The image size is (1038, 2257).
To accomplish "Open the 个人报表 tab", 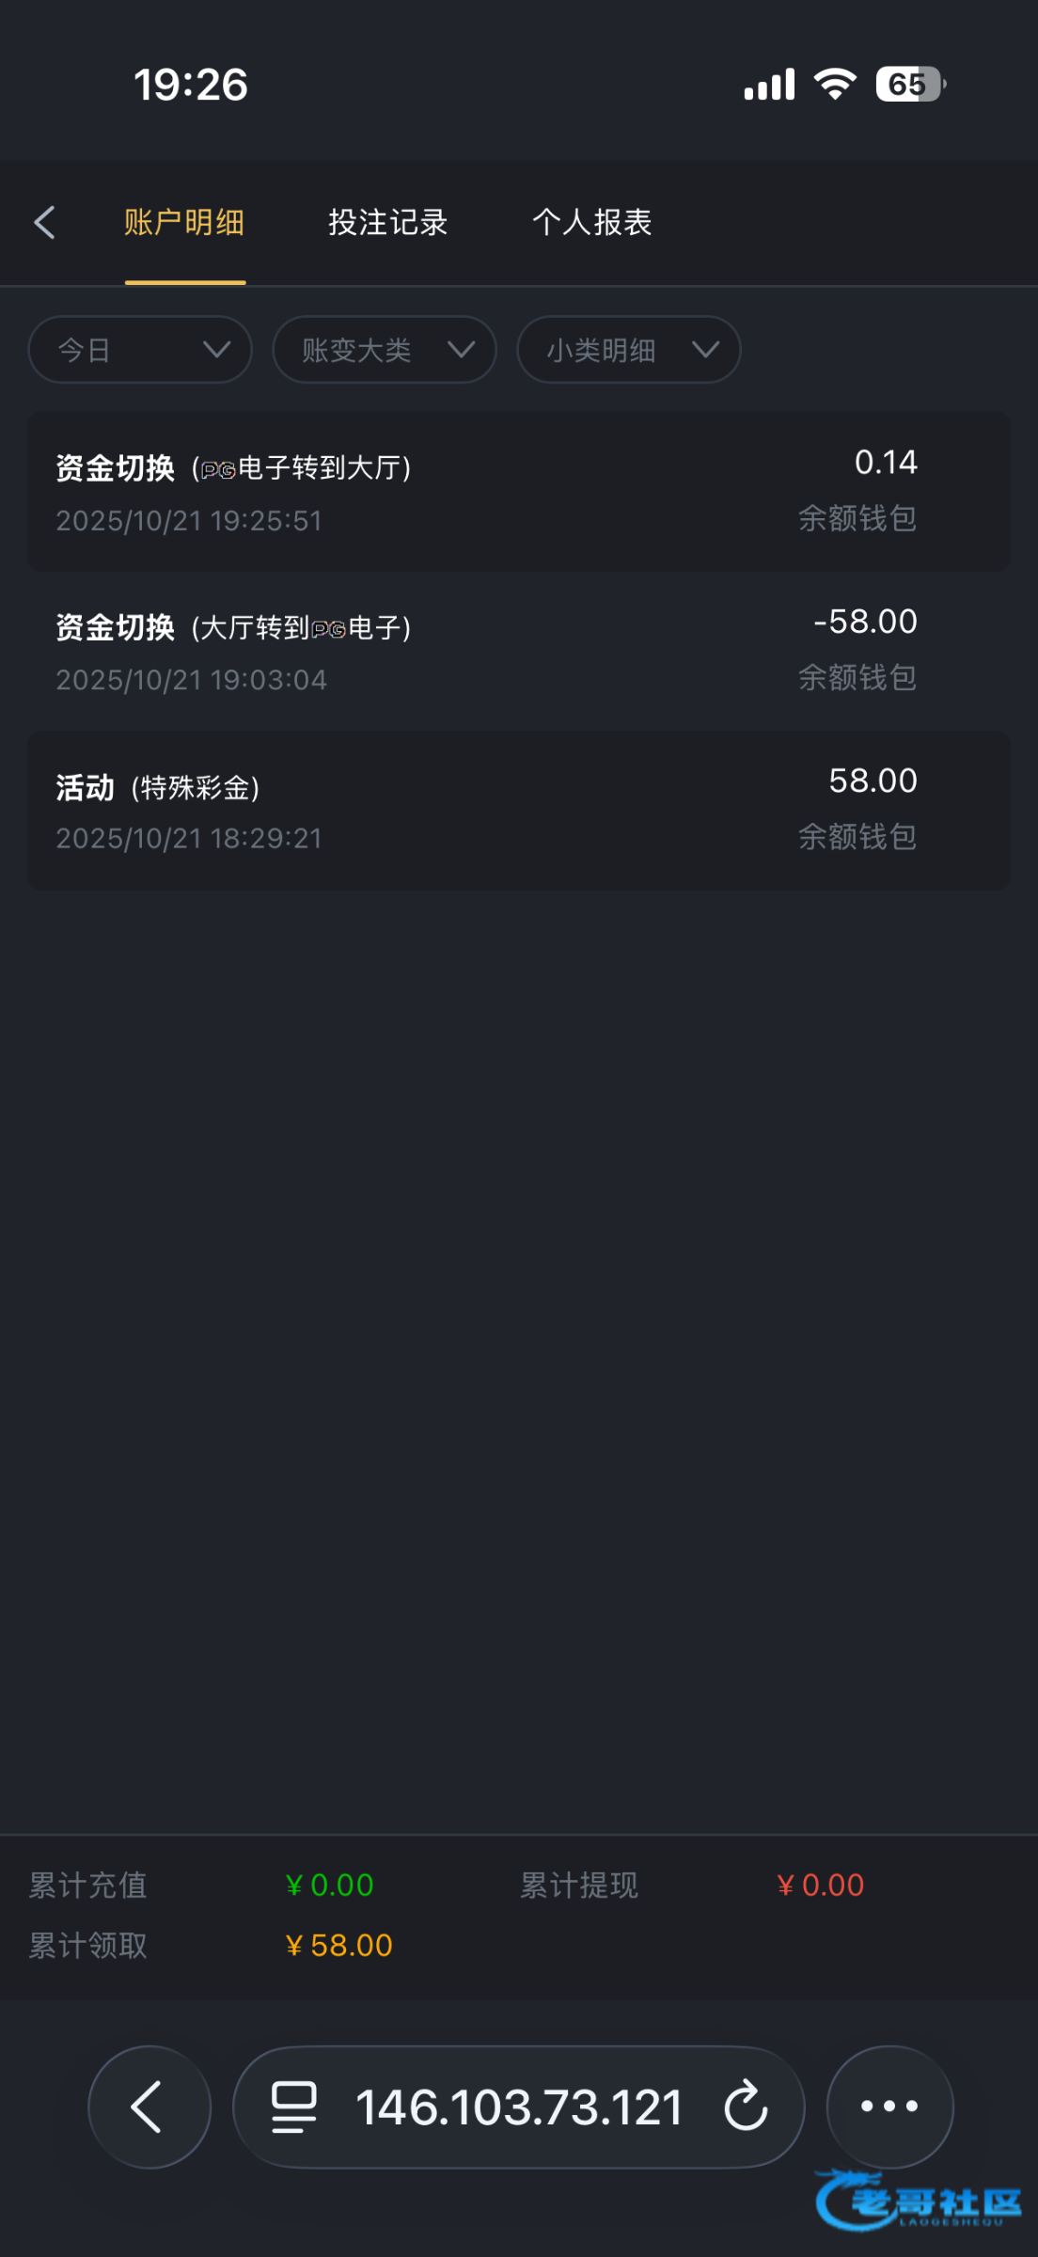I will [x=592, y=223].
